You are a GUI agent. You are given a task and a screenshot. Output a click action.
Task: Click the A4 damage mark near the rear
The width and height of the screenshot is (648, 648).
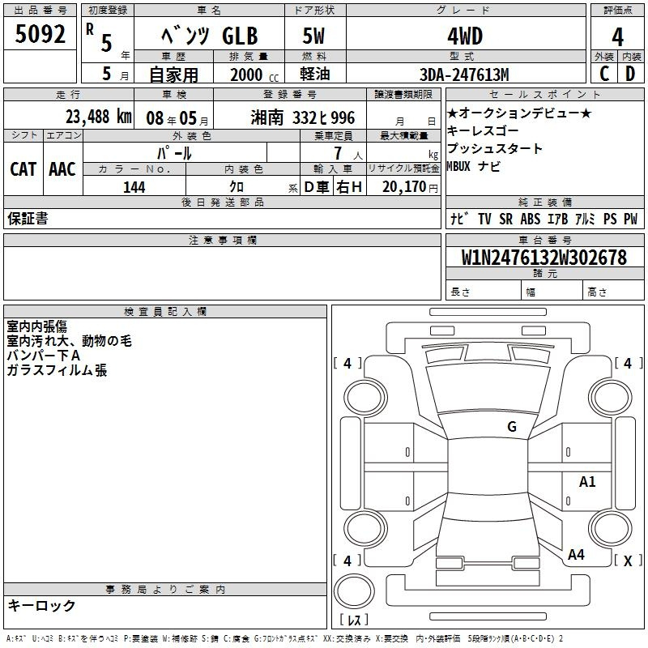coord(576,555)
